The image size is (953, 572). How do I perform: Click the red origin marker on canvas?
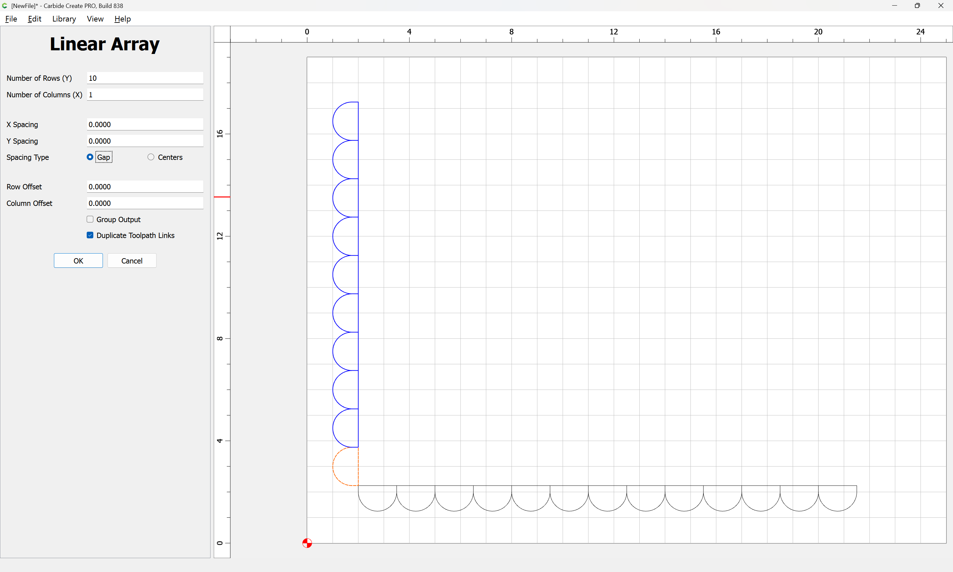[307, 543]
